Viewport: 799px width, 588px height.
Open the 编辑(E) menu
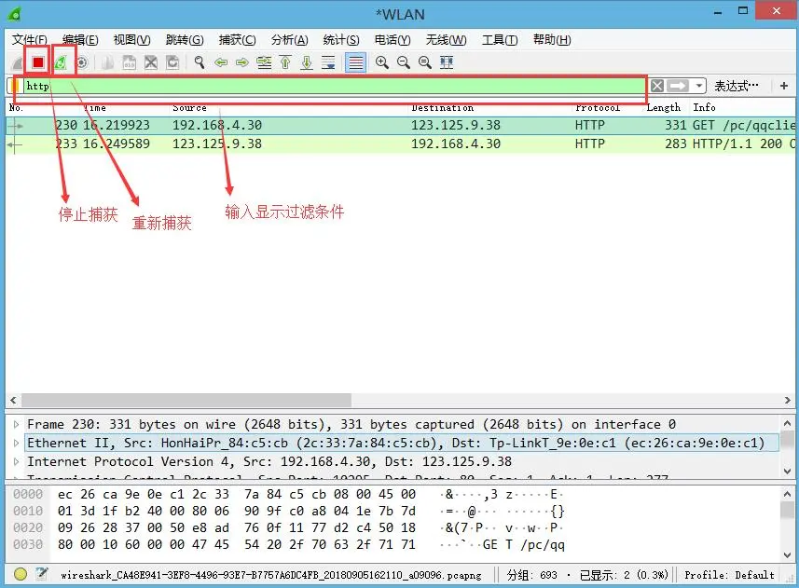click(x=80, y=40)
